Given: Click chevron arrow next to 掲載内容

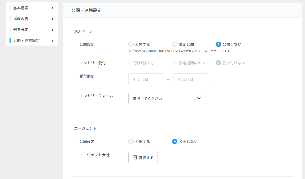Looking at the screenshot, I should pyautogui.click(x=53, y=19).
